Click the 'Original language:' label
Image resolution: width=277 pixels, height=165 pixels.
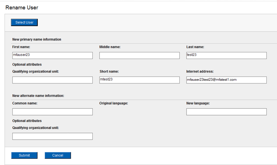tap(114, 103)
